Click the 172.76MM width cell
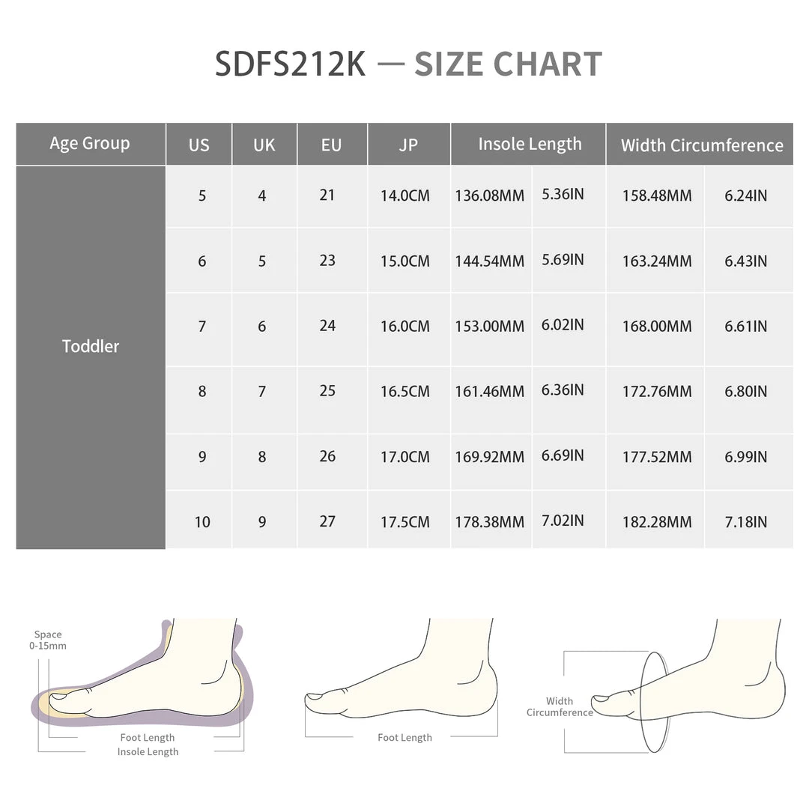Screen dimensions: 809x809 [657, 391]
